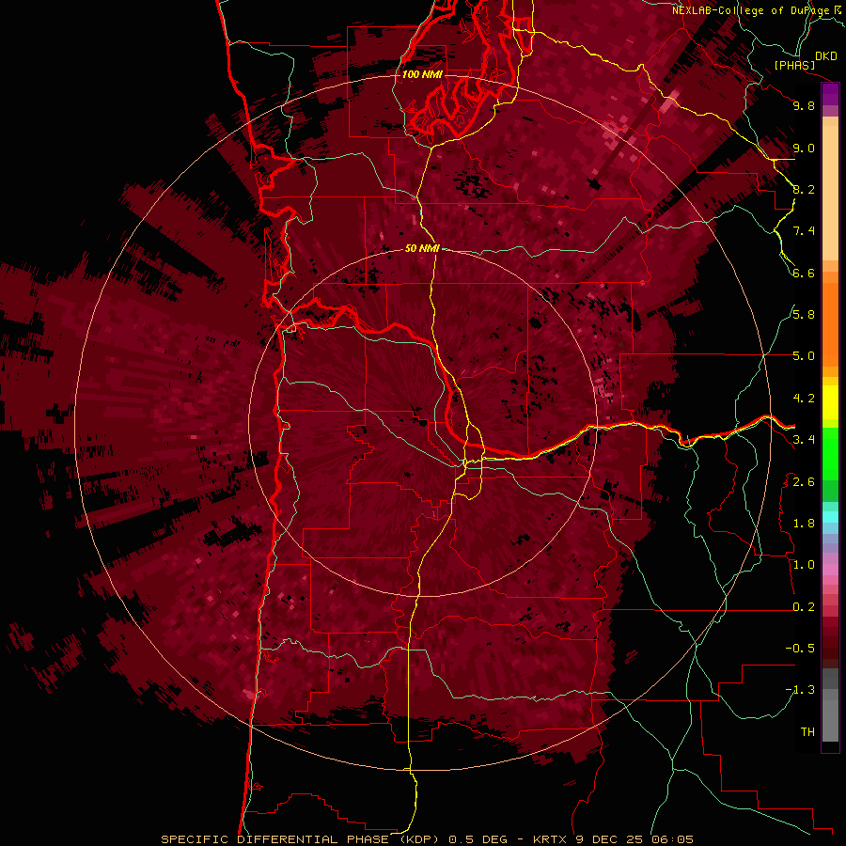The width and height of the screenshot is (846, 846).
Task: Pick the pink segment of the color legend
Action: (x=830, y=570)
